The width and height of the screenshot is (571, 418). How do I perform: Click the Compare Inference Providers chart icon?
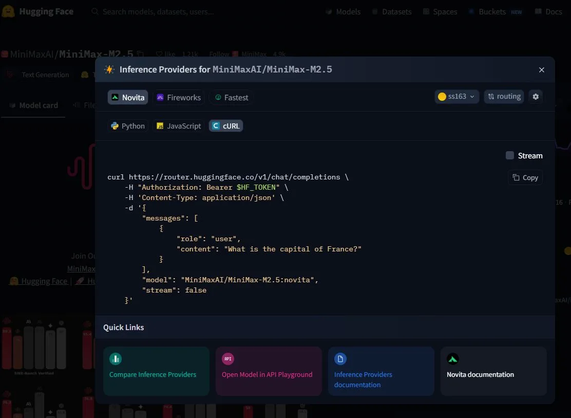pos(116,359)
